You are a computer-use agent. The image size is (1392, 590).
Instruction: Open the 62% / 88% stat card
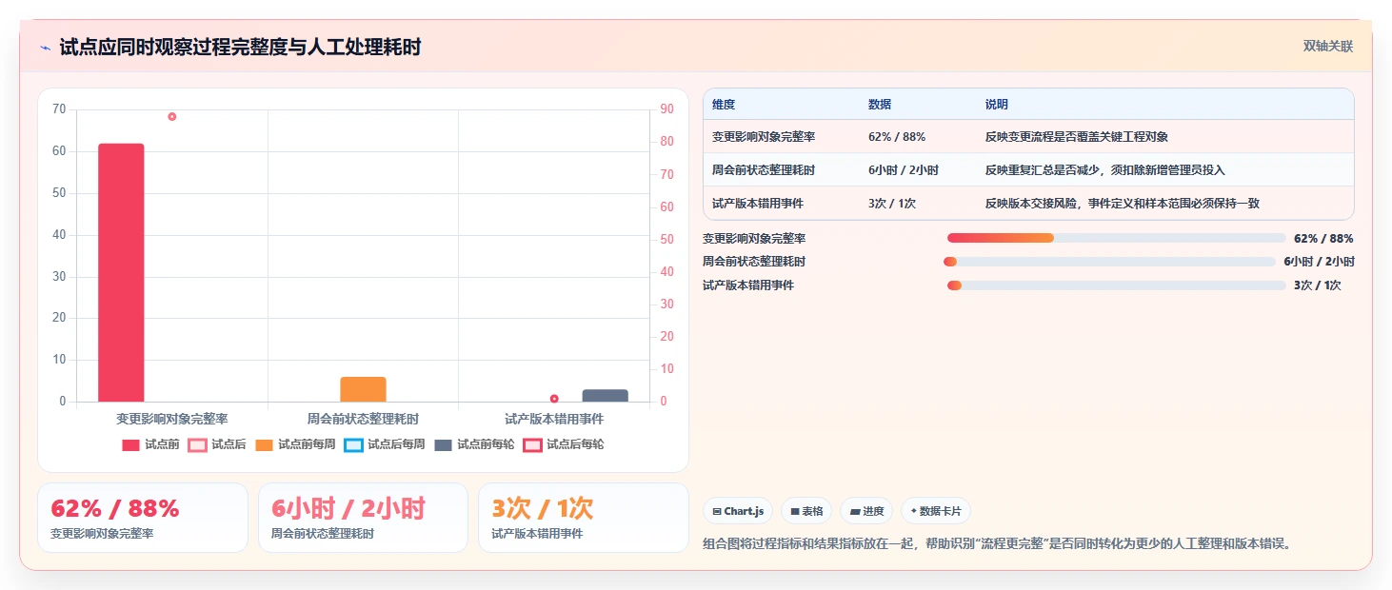coord(143,518)
